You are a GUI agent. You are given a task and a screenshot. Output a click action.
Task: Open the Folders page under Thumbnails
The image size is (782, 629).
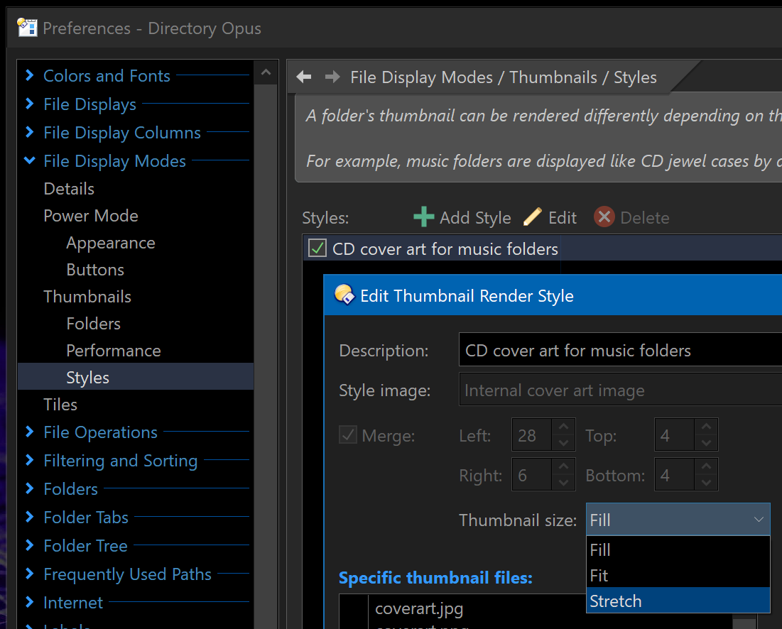coord(93,324)
